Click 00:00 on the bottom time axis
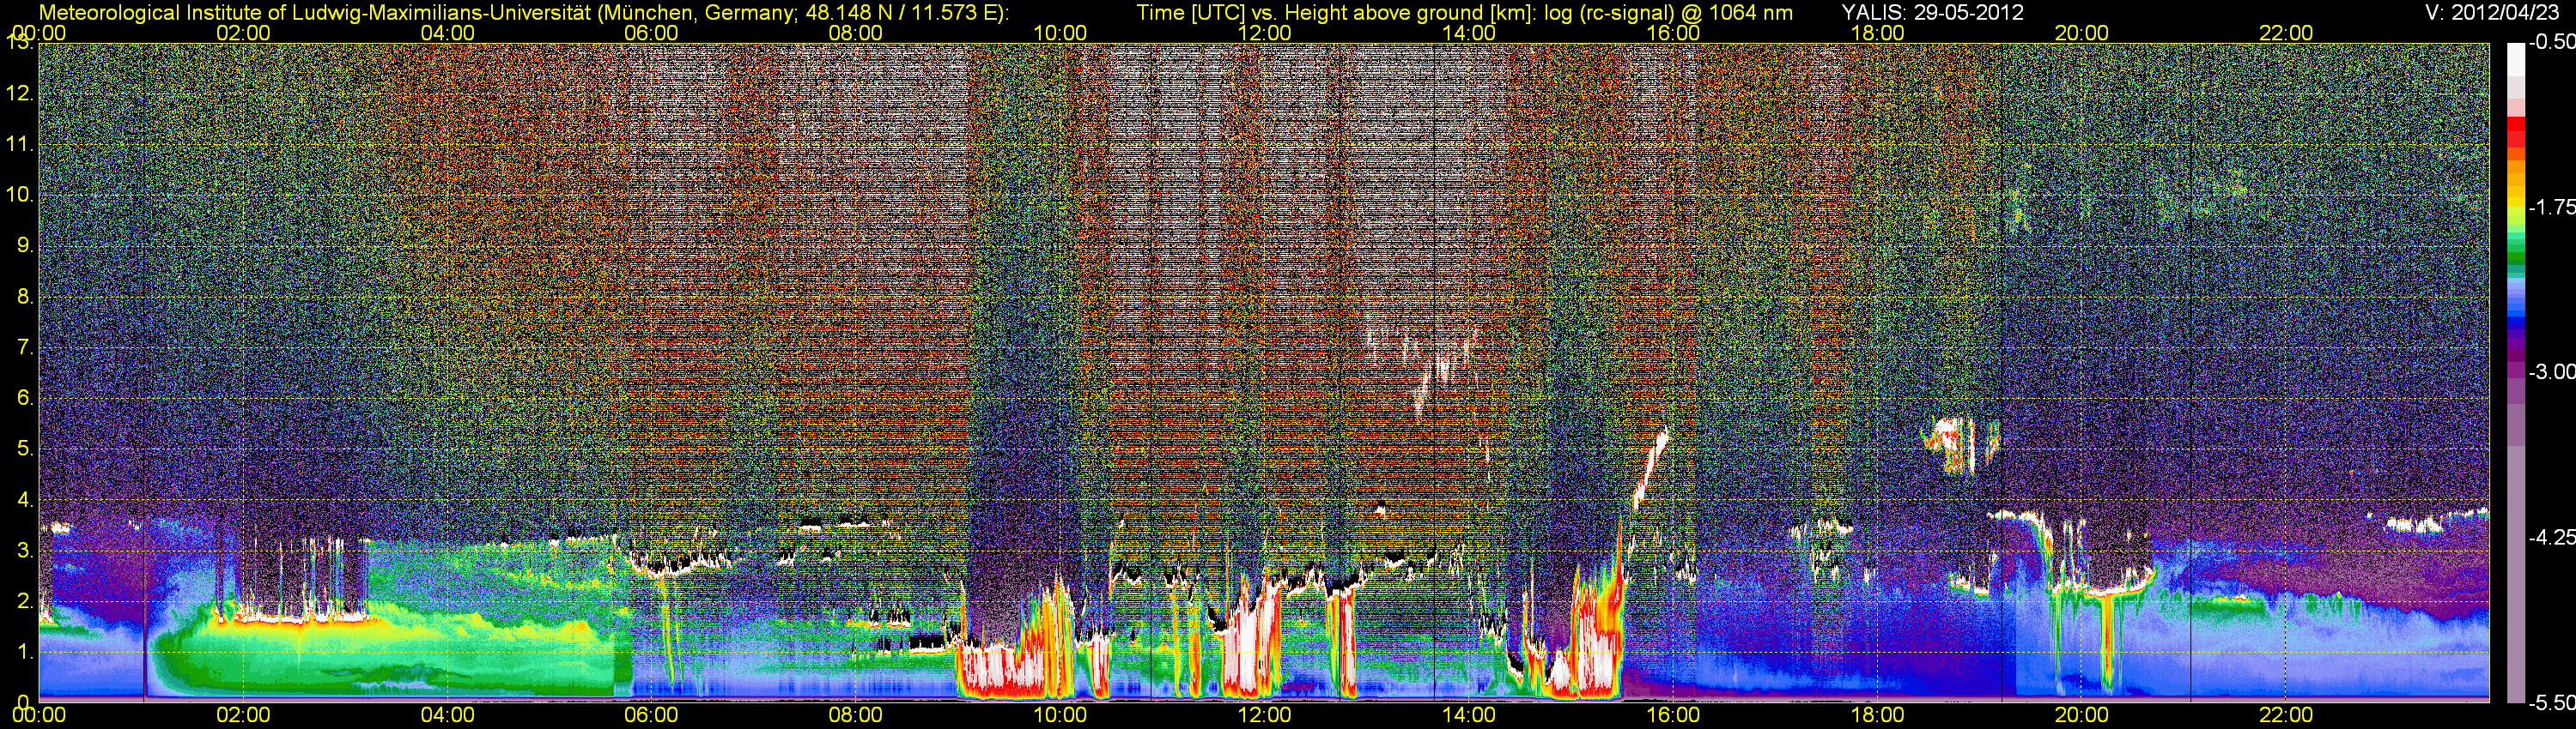Viewport: 2576px width, 729px height. (x=39, y=715)
